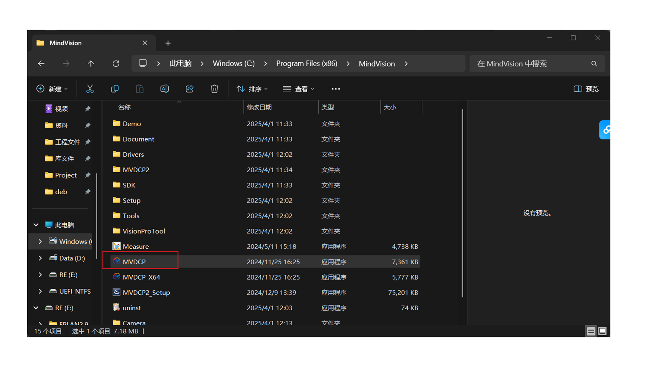653x367 pixels.
Task: Click the Delete trash icon
Action: (214, 89)
